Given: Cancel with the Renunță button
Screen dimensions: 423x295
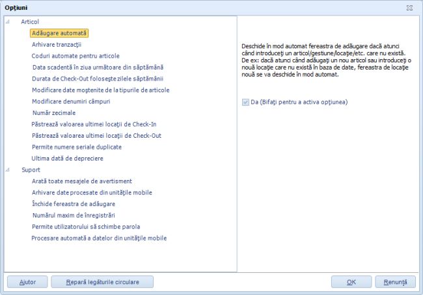Looking at the screenshot, I should (394, 282).
